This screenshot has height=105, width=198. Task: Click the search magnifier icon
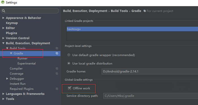click(3, 11)
